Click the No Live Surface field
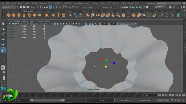 pos(87,7)
